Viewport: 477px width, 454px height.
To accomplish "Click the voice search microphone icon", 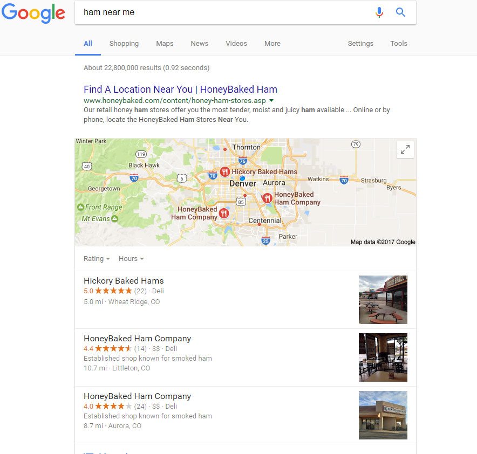I will coord(379,12).
